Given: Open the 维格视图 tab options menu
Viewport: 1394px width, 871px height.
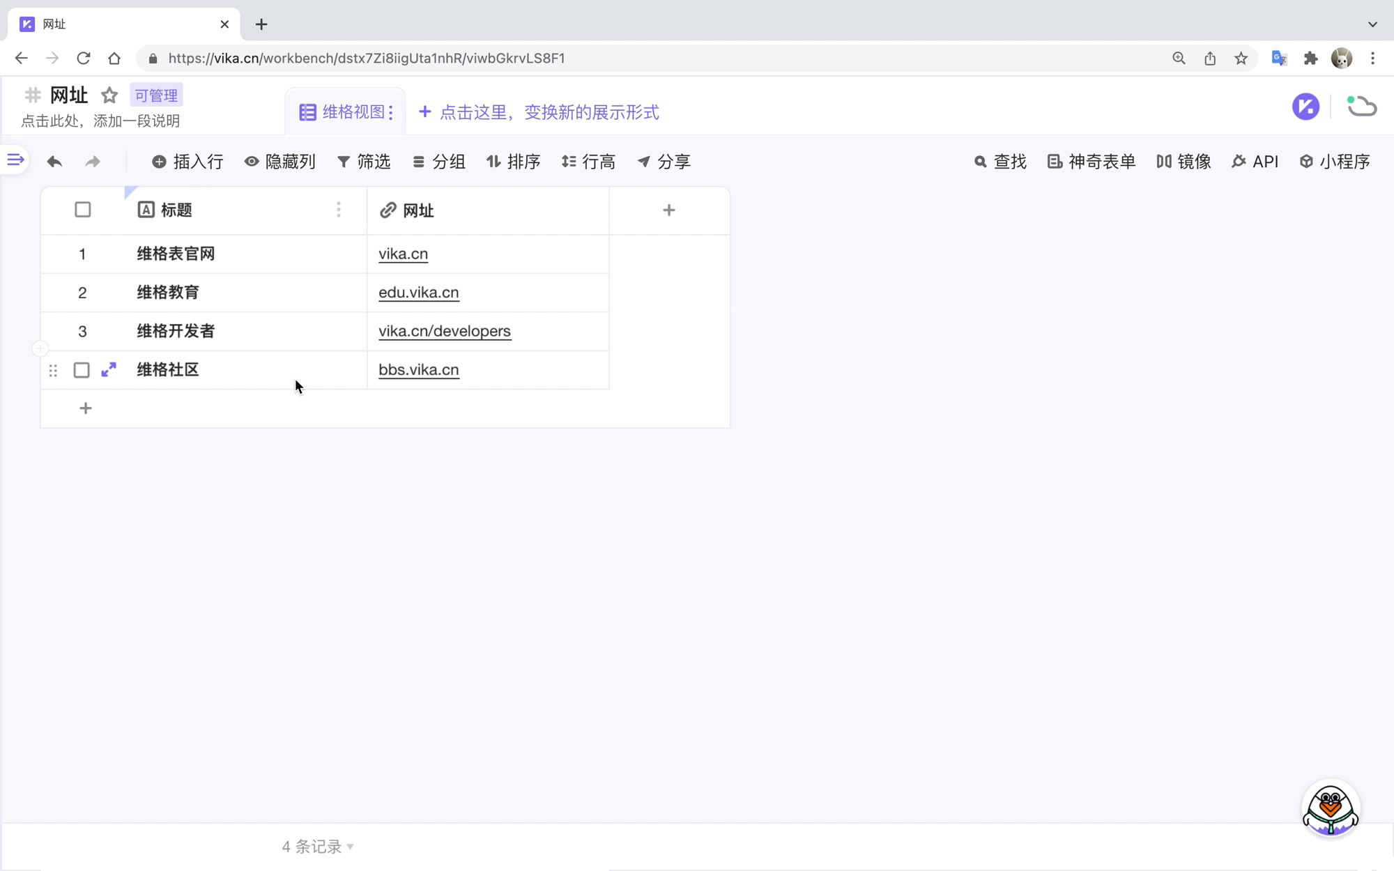Looking at the screenshot, I should tap(391, 112).
